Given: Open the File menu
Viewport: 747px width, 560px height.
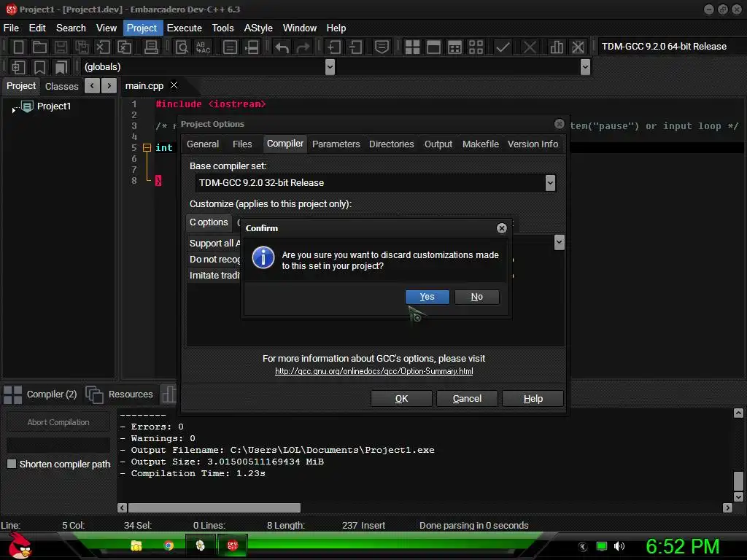Looking at the screenshot, I should tap(11, 28).
